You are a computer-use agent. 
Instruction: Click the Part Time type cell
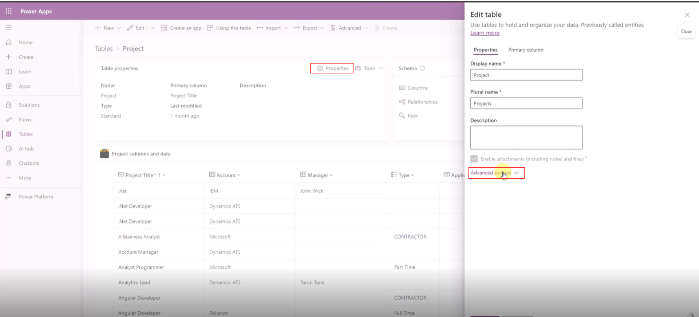click(404, 267)
